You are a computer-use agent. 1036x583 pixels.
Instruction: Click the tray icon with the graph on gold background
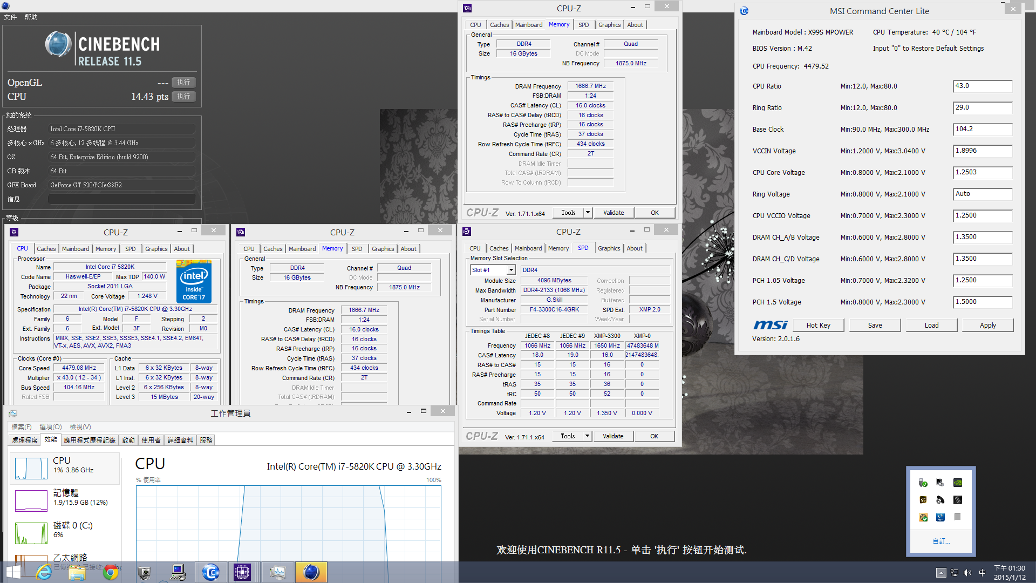click(x=923, y=500)
